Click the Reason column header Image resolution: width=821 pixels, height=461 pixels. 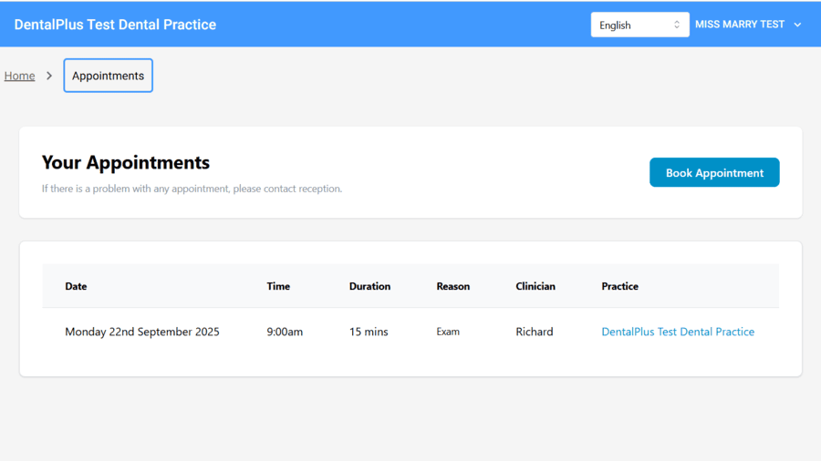point(452,286)
